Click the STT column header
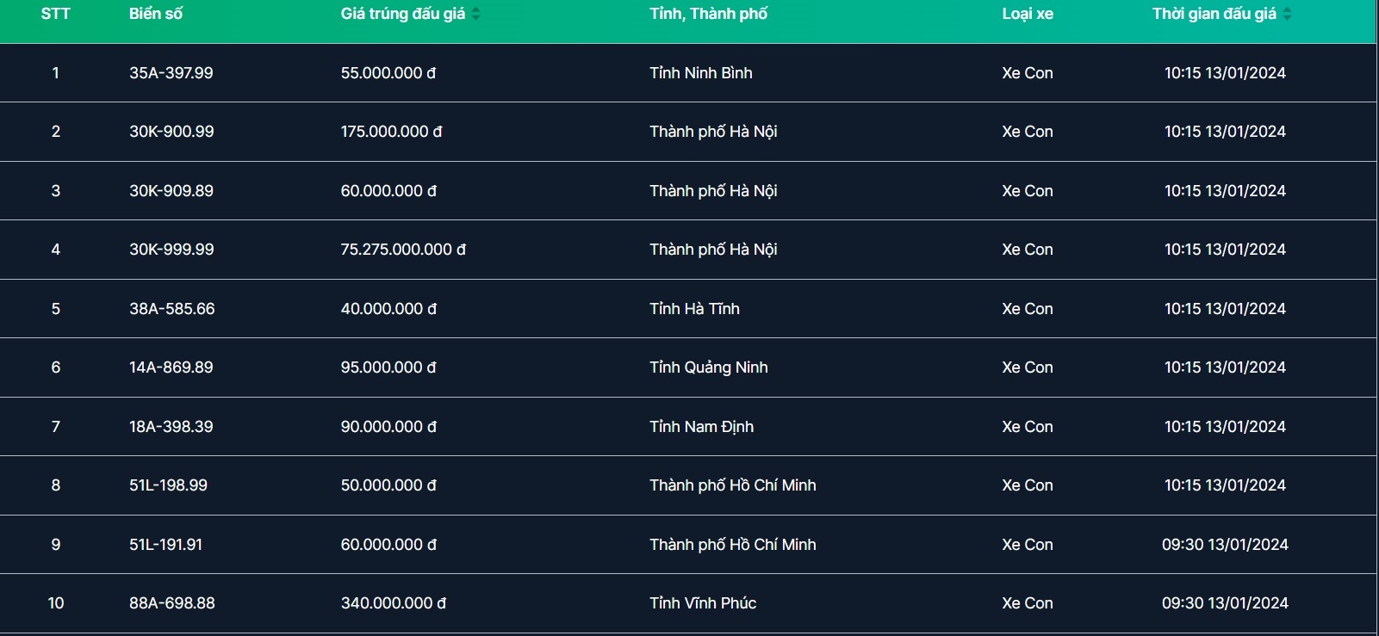The image size is (1379, 636). click(55, 14)
